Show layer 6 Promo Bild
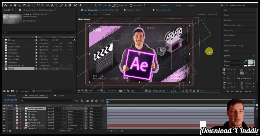Screen dimensions: 260x136 [x=4, y=123]
